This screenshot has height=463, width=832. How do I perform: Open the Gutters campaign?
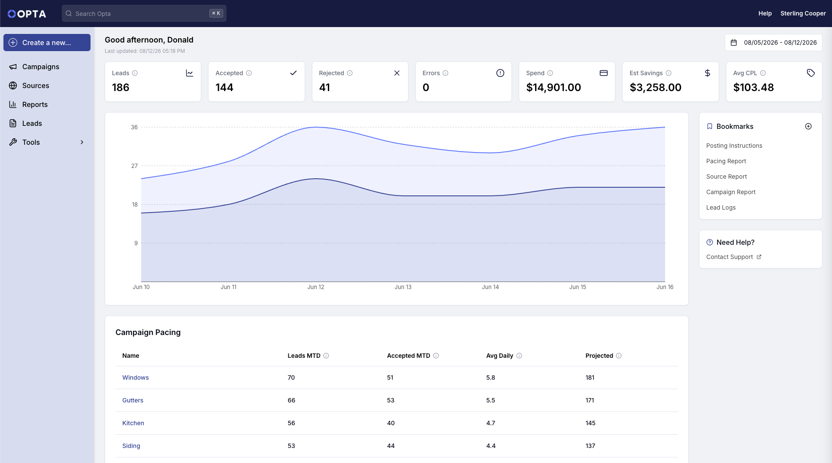[133, 400]
